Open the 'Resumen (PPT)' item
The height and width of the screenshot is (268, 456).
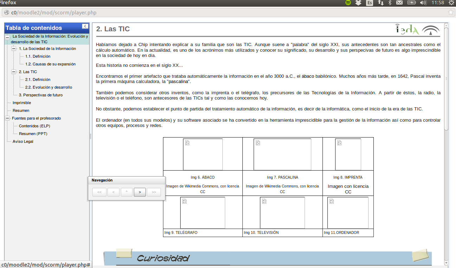point(33,134)
